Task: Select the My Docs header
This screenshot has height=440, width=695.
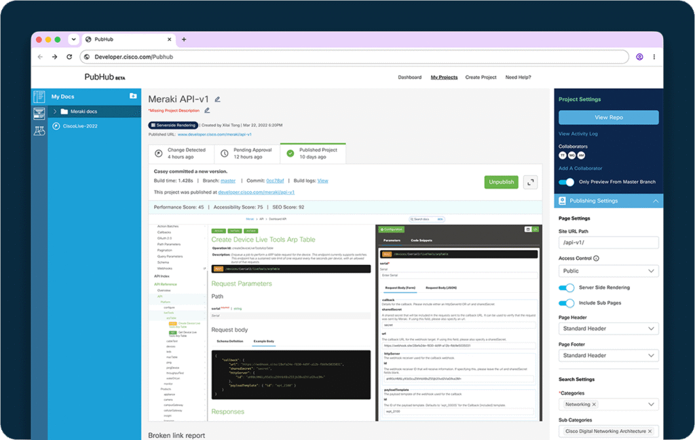Action: [62, 96]
